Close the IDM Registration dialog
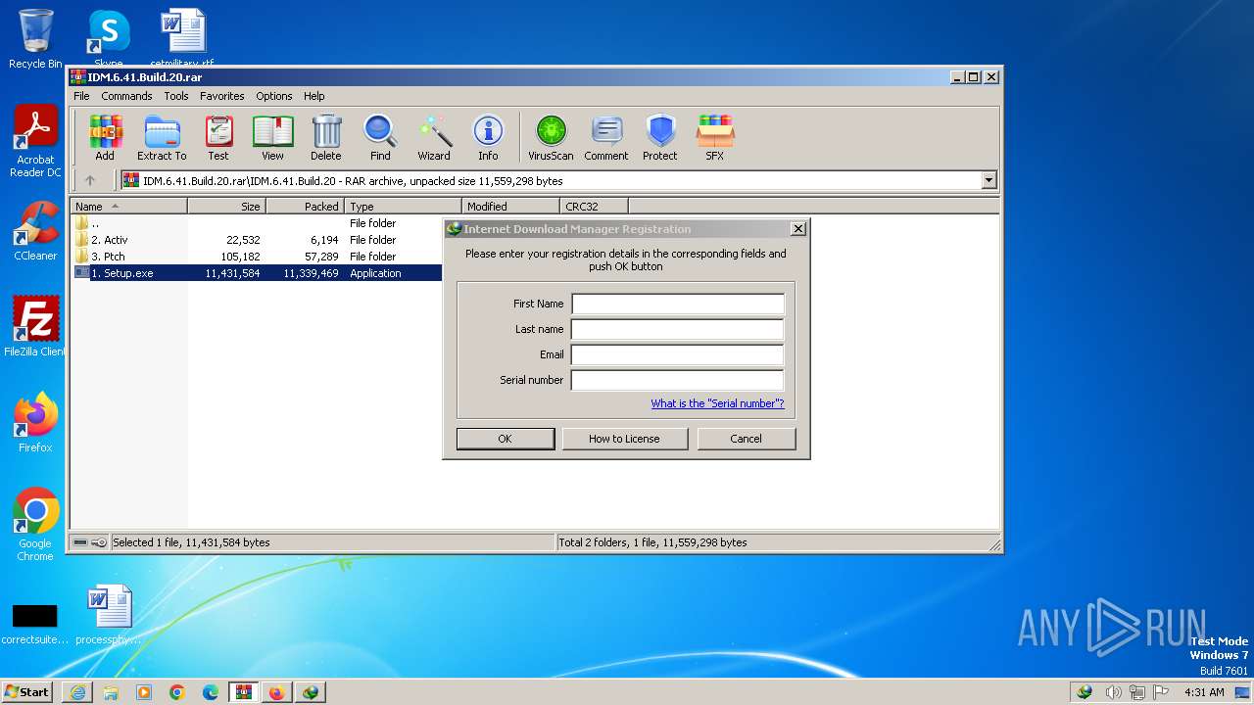1254x705 pixels. [x=797, y=228]
